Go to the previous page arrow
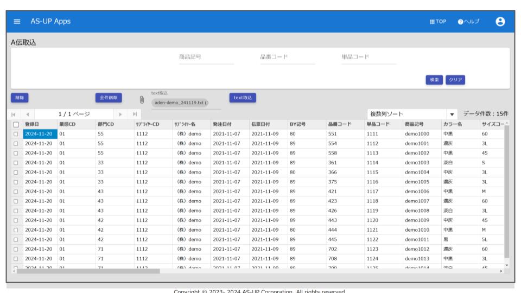This screenshot has height=293, width=521. coord(27,114)
